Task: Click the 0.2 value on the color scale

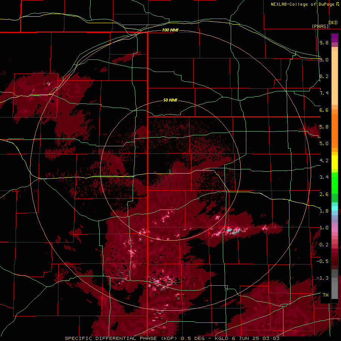Action: pos(324,245)
